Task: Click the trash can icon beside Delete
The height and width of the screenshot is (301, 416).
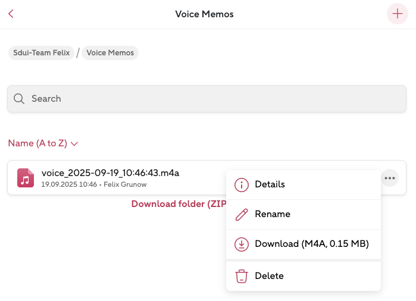Action: [241, 276]
